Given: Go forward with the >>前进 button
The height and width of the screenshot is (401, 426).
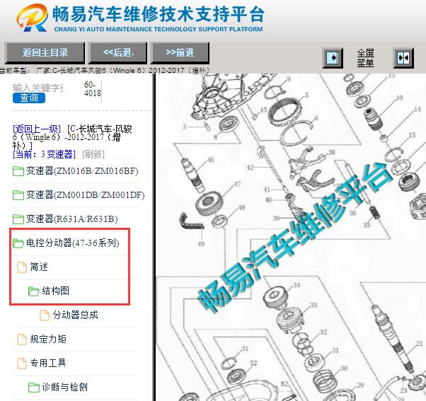Looking at the screenshot, I should (x=180, y=52).
